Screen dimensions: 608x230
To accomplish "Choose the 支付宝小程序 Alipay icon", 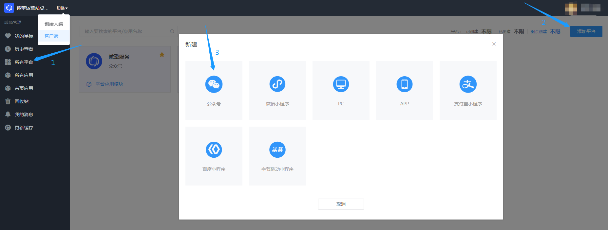I will 468,84.
